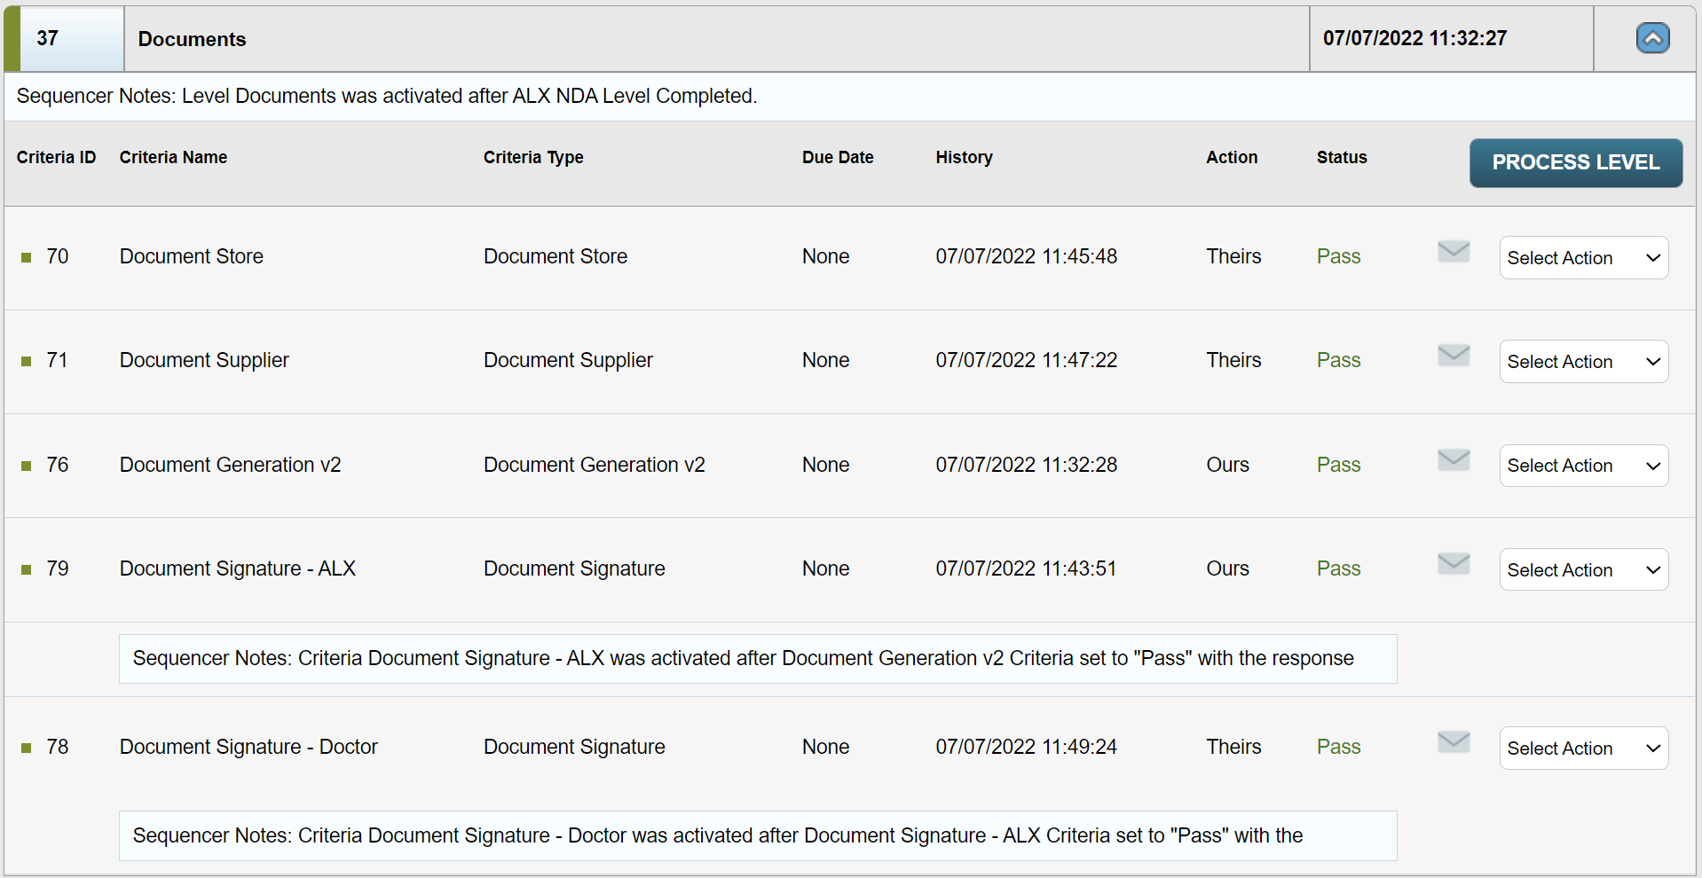Click green square marker beside criteria 79

point(27,570)
